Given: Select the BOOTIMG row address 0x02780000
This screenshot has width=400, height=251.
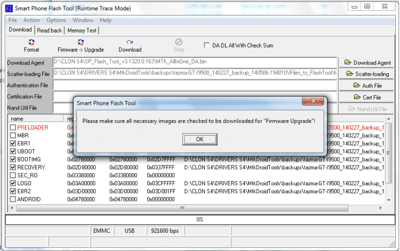Looking at the screenshot, I should [x=81, y=160].
